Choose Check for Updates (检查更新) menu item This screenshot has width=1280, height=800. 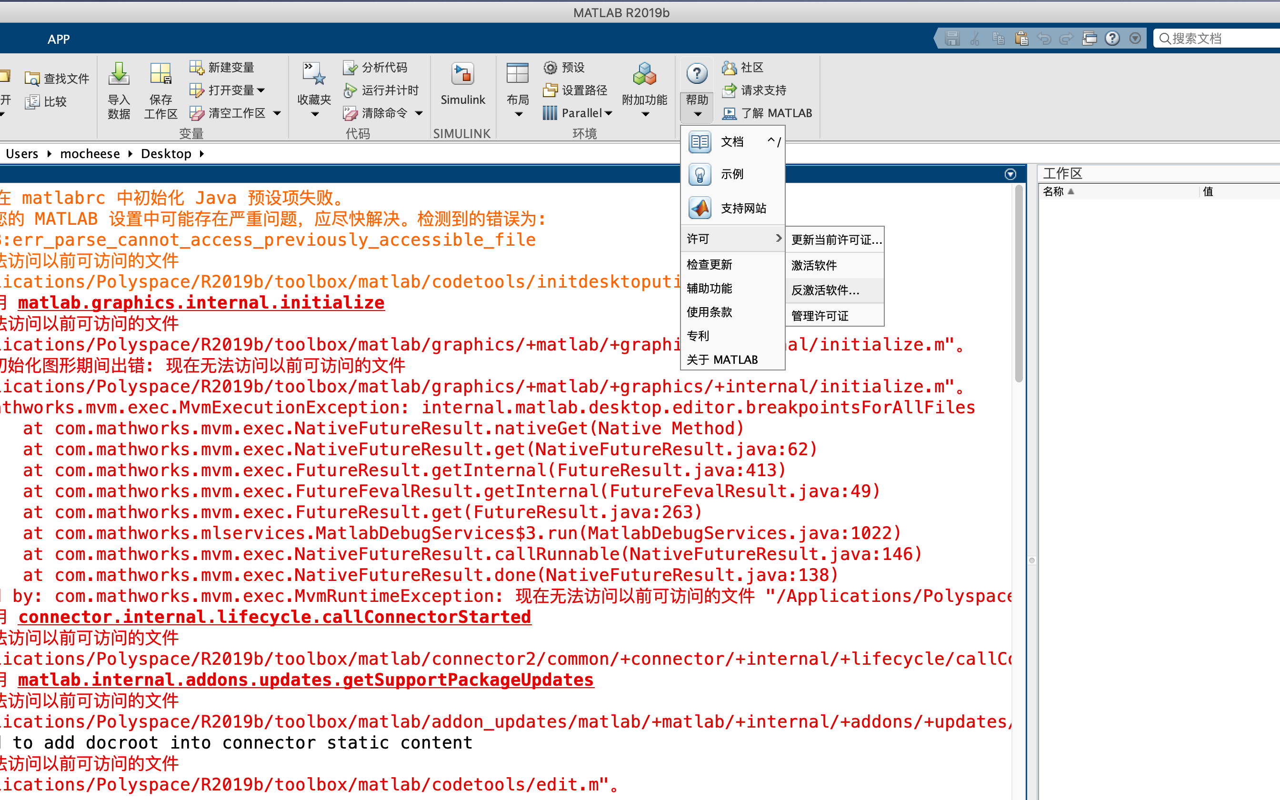710,264
